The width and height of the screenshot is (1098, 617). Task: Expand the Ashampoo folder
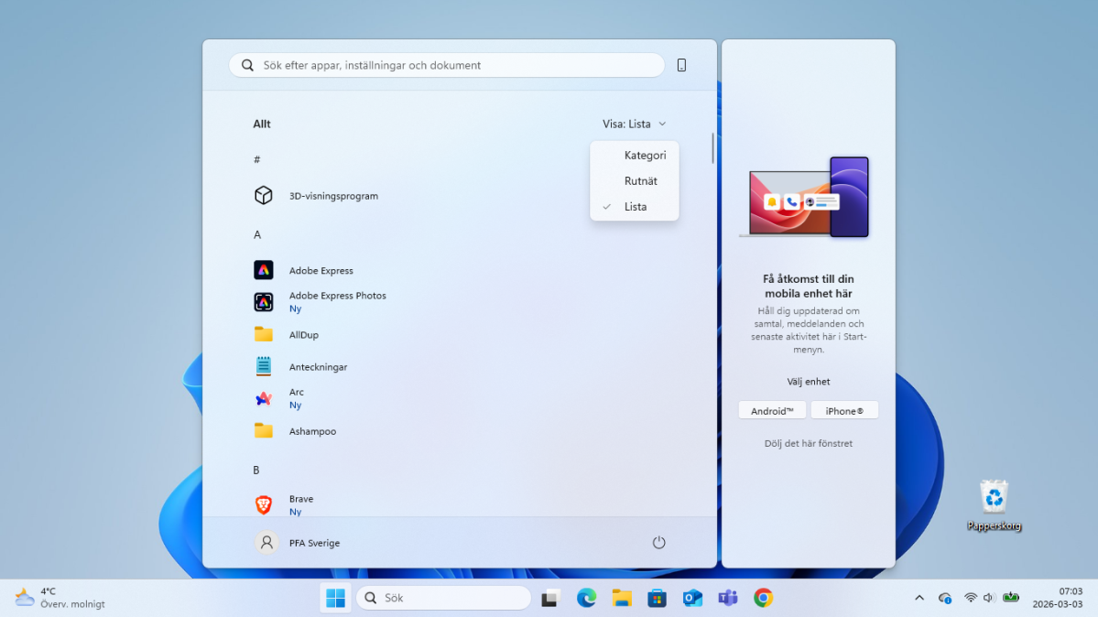click(264, 431)
